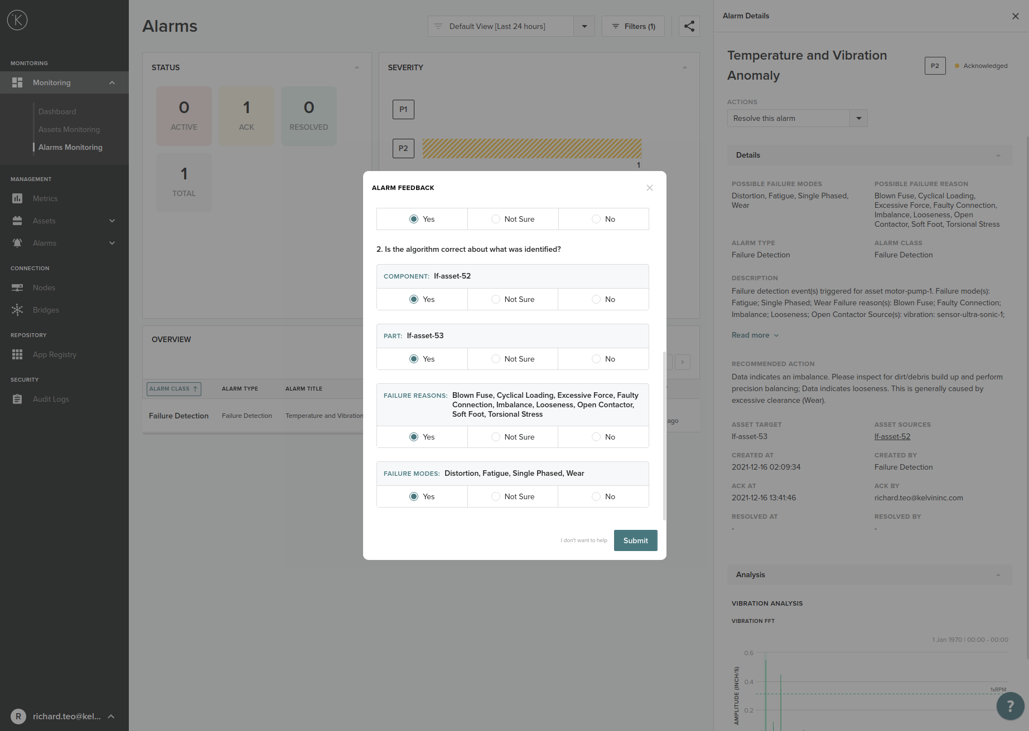
Task: Open Audit Logs clipboard icon
Action: click(17, 399)
